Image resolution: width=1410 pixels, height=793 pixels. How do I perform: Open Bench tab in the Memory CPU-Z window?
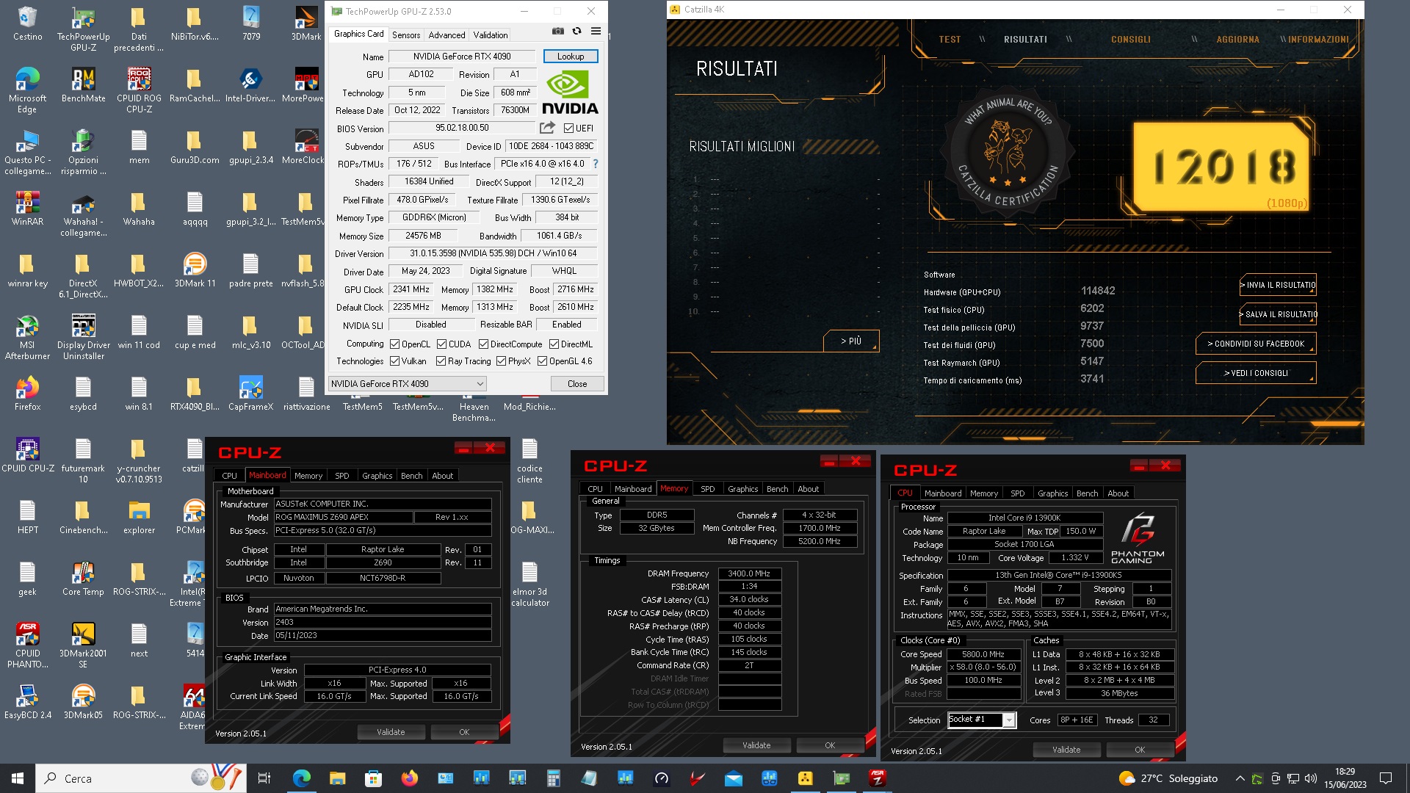[x=777, y=489]
